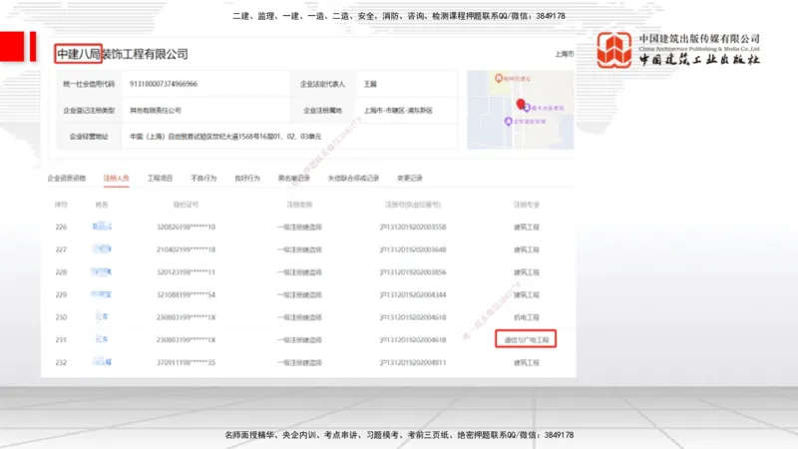Click registration number 沪1312019202004344
The width and height of the screenshot is (798, 449).
click(413, 294)
